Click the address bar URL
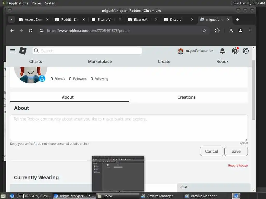 pos(88,31)
